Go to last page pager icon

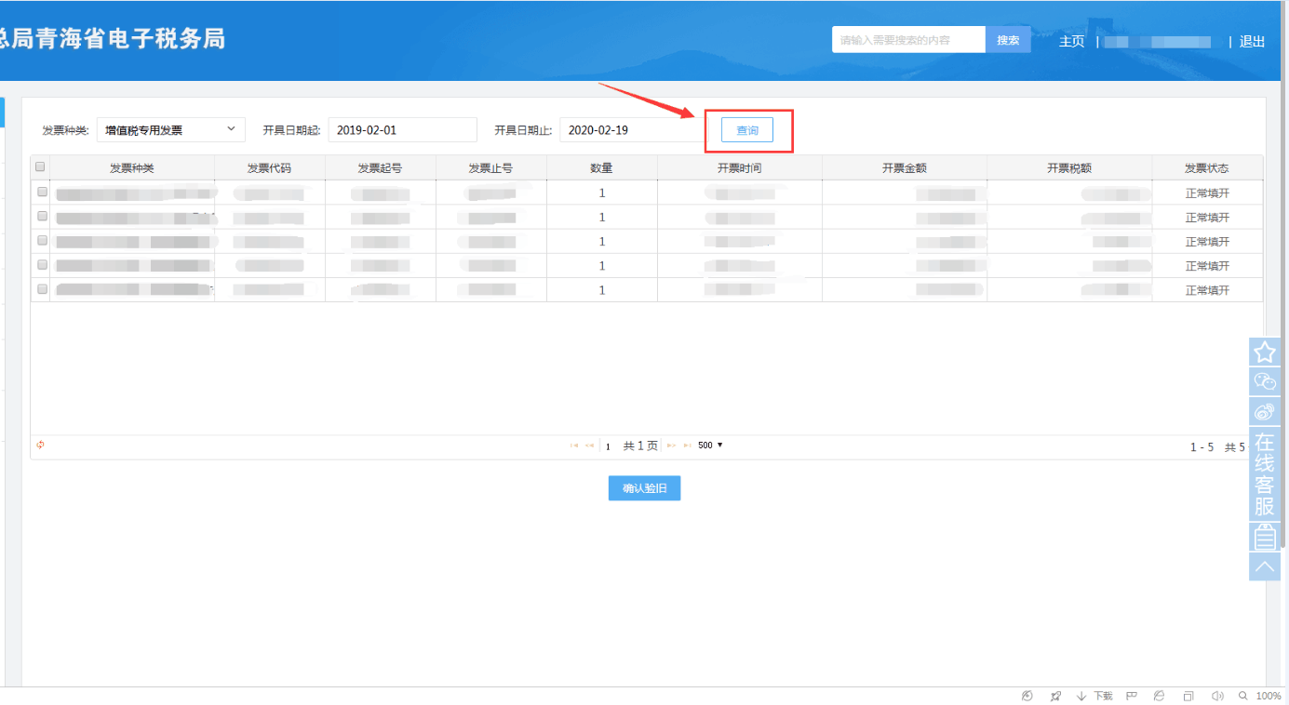point(688,446)
